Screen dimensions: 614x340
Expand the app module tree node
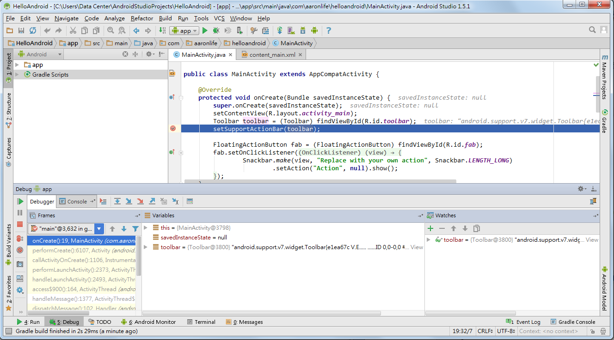17,65
